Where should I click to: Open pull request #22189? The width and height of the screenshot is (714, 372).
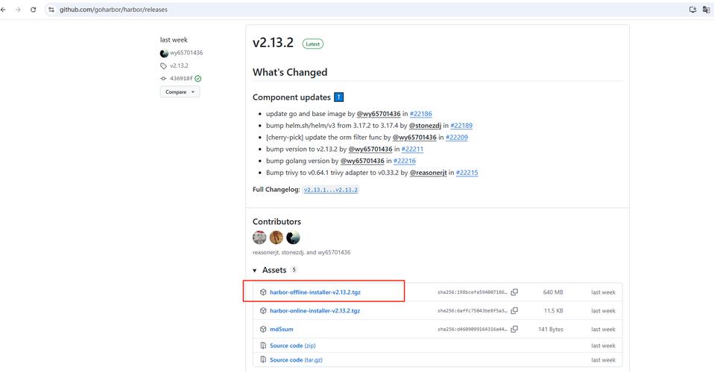coord(461,126)
